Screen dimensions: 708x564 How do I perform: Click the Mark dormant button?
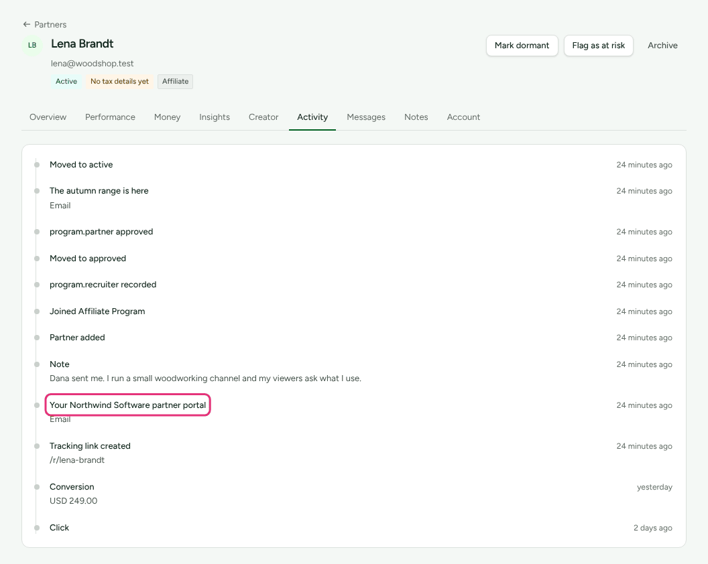pos(522,46)
